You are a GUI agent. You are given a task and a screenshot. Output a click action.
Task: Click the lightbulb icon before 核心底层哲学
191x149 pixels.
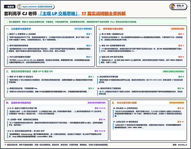point(7,22)
